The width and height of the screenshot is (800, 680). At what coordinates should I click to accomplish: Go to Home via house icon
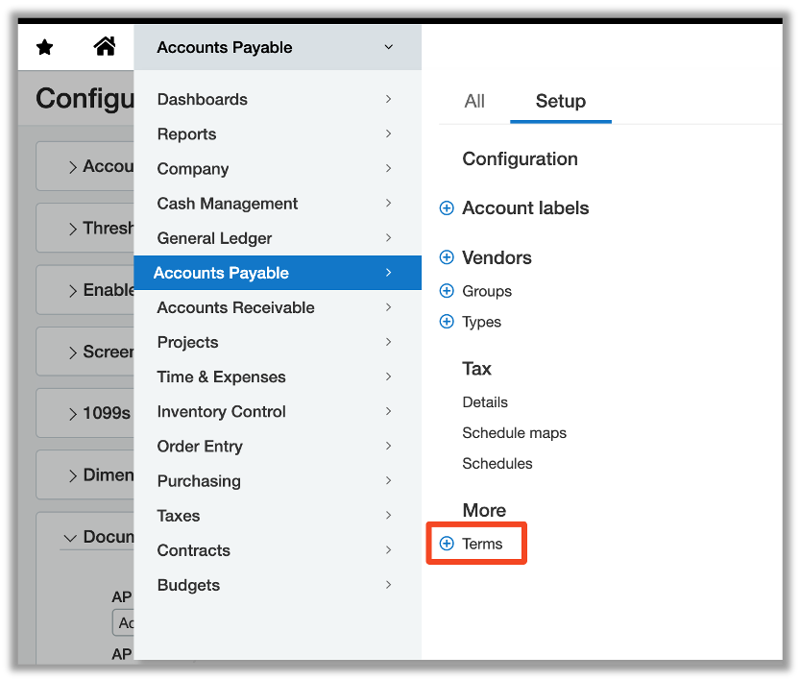click(x=105, y=46)
